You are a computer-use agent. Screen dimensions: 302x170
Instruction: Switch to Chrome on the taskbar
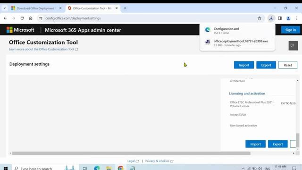click(121, 168)
